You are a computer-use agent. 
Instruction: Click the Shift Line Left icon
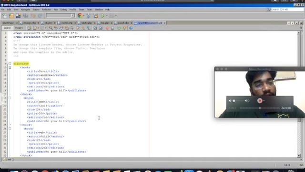pyautogui.click(x=95, y=28)
